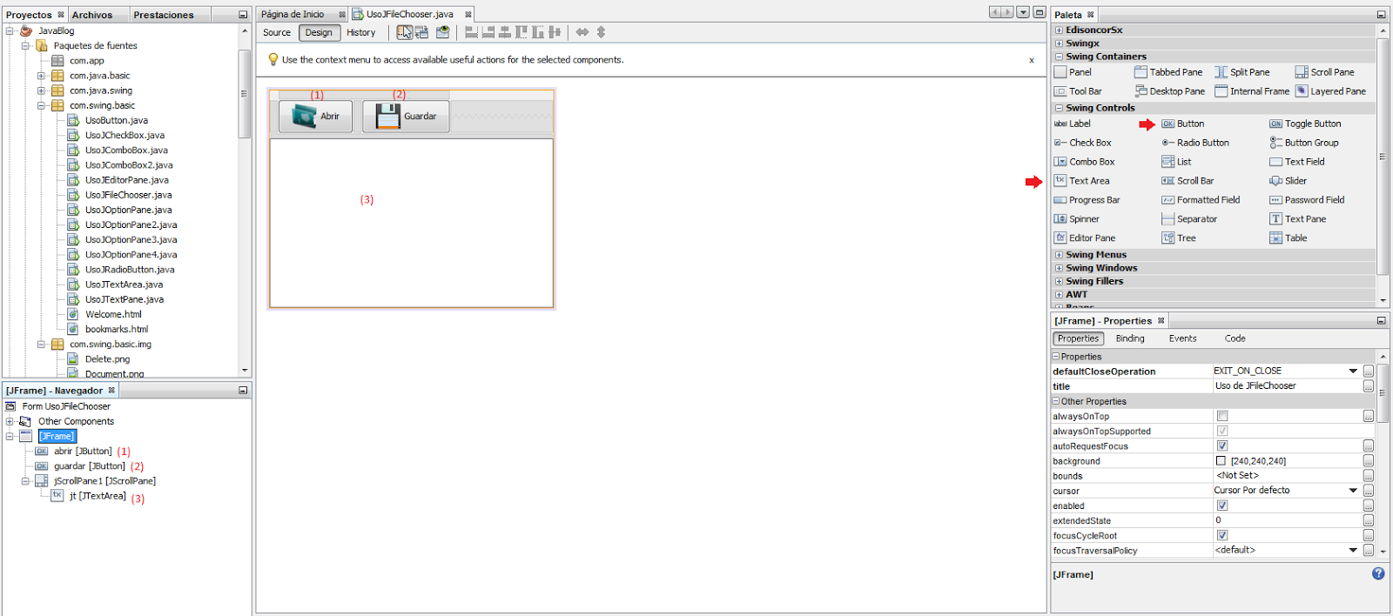Open the title property editor button
The height and width of the screenshot is (616, 1393).
pyautogui.click(x=1369, y=386)
